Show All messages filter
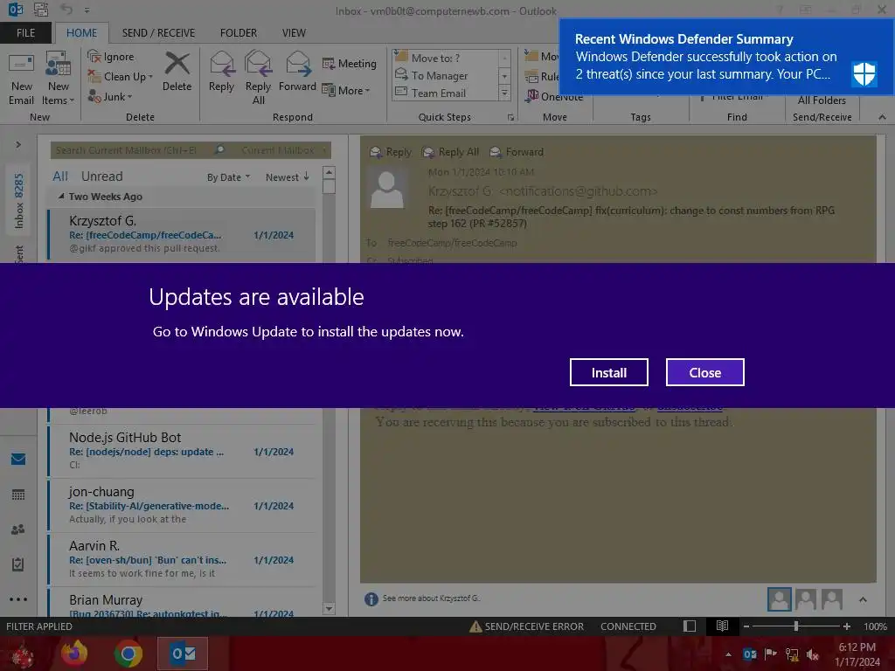This screenshot has height=671, width=895. [60, 176]
